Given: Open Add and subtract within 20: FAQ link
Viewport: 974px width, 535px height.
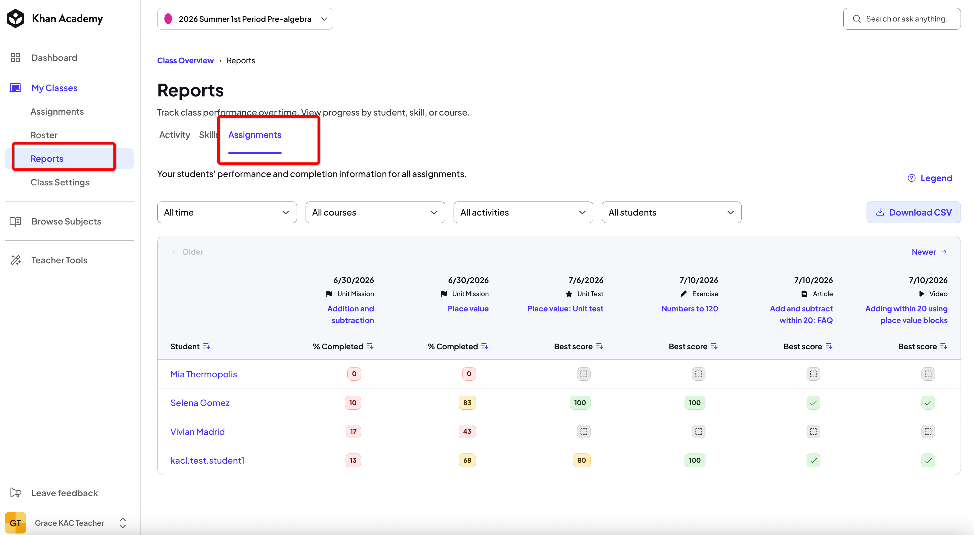Looking at the screenshot, I should point(801,314).
